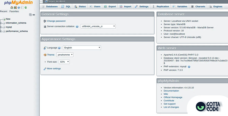The width and height of the screenshot is (228, 116).
Task: Open the Engines tab
Action: click(216, 6)
